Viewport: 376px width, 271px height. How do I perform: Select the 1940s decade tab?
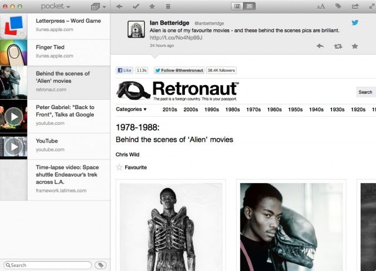[x=316, y=110]
